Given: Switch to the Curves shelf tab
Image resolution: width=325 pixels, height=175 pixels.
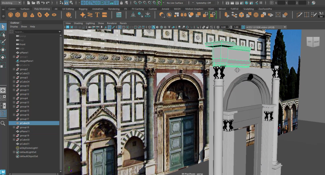Looking at the screenshot, I should pyautogui.click(x=12, y=9).
